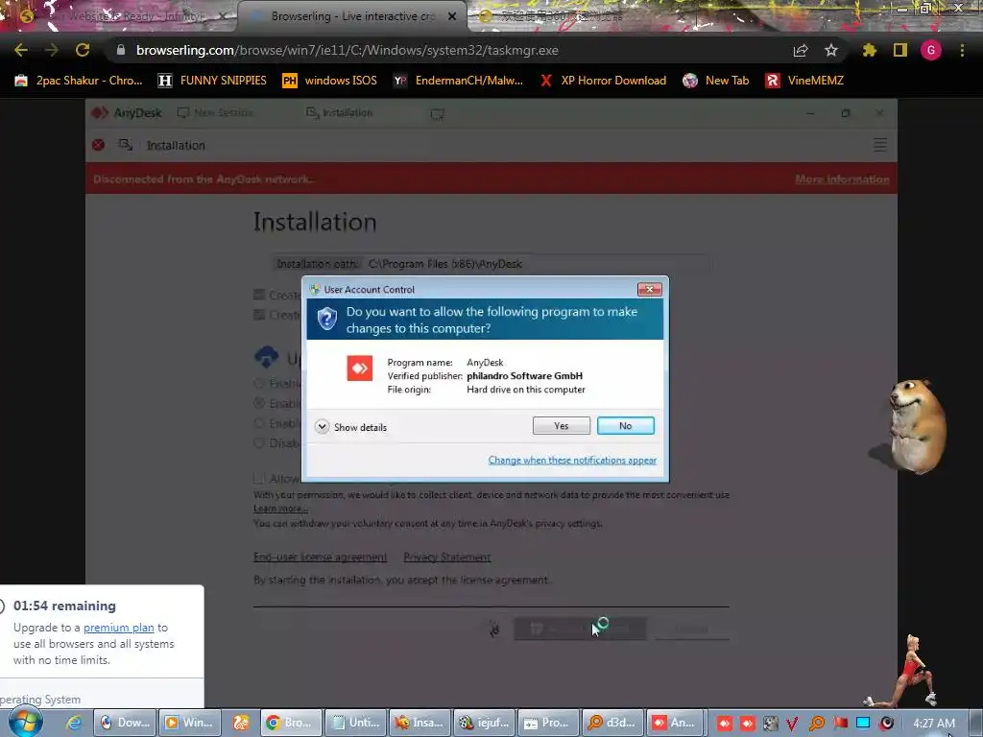Go back in the Chrome browser
Screen dimensions: 983x737
click(x=21, y=50)
